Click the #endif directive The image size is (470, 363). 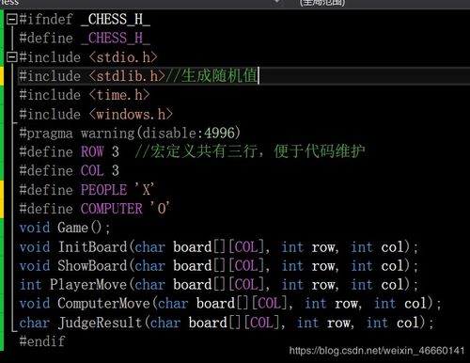[42, 341]
